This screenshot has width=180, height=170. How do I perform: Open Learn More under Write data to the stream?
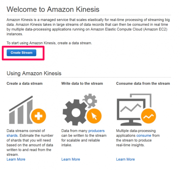click(71, 159)
